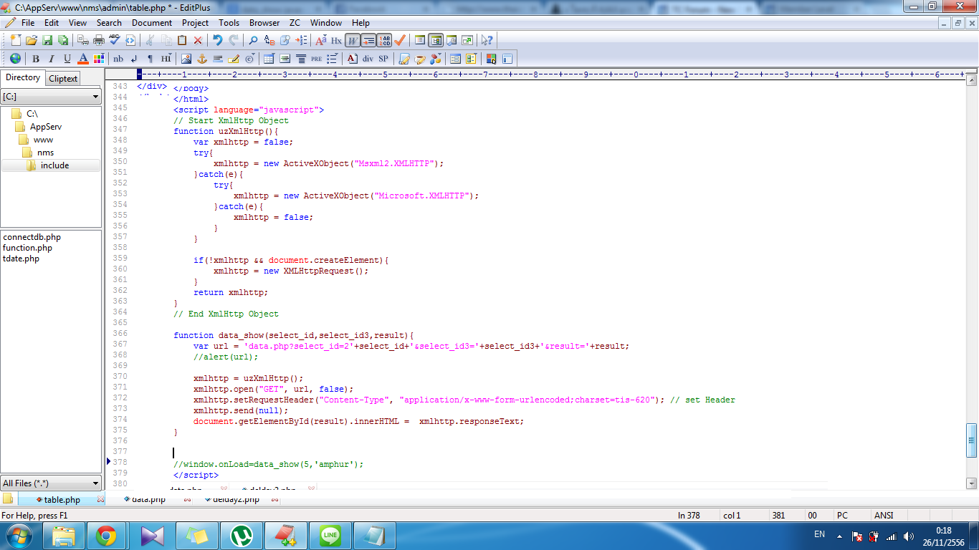Viewport: 979px width, 550px height.
Task: Toggle the Cliptext window toolbar button
Action: point(419,40)
